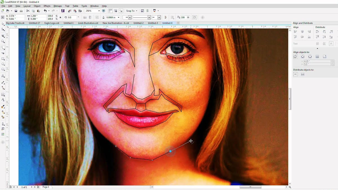
Task: Select the Pick tool
Action: (x=3, y=24)
